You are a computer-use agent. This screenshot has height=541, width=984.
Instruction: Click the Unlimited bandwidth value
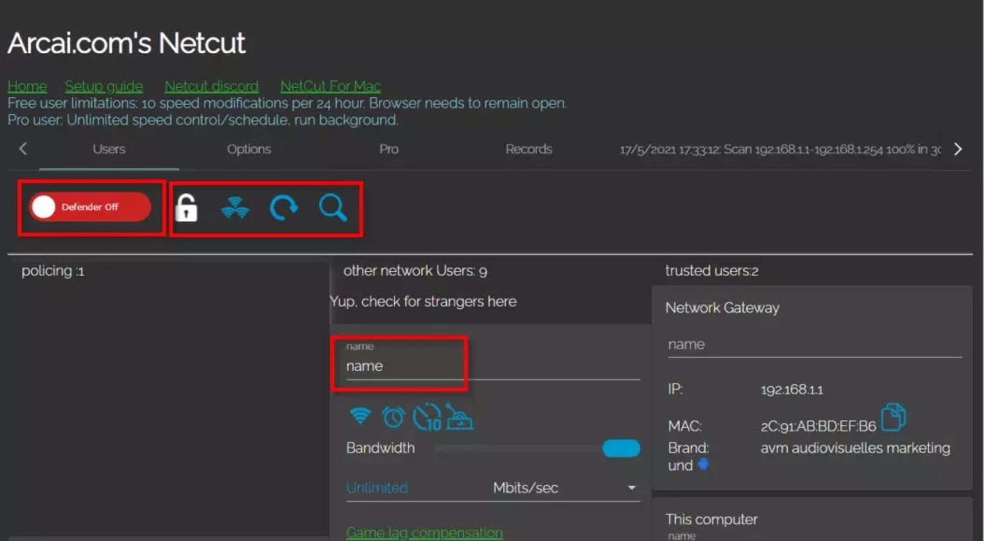click(x=377, y=488)
